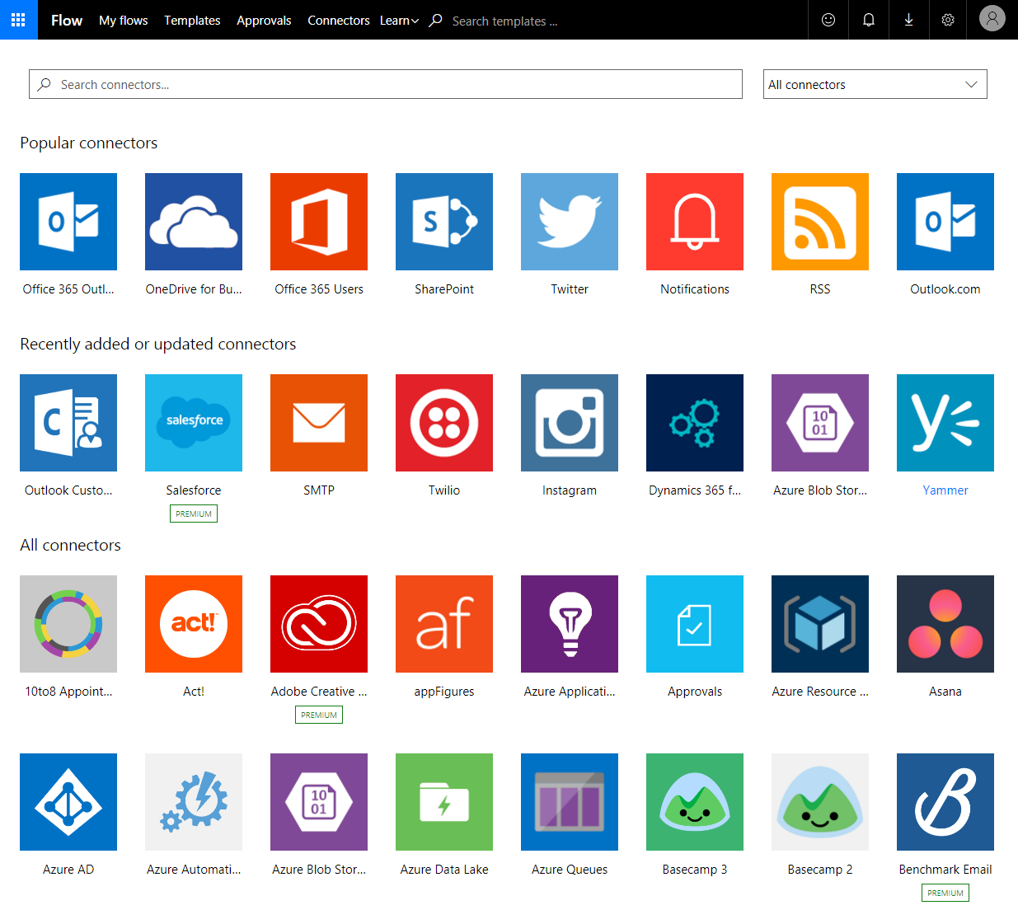Click the download arrow icon in header
Viewport: 1018px width, 910px height.
click(x=908, y=20)
